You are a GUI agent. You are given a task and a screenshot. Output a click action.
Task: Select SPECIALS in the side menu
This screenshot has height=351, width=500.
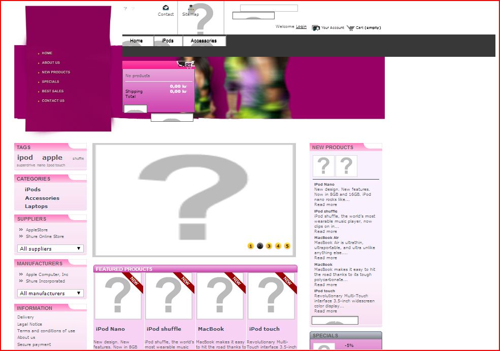coord(50,82)
